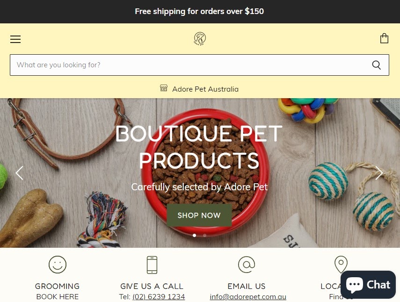Advance to the next slide arrow
The width and height of the screenshot is (400, 302).
[379, 173]
